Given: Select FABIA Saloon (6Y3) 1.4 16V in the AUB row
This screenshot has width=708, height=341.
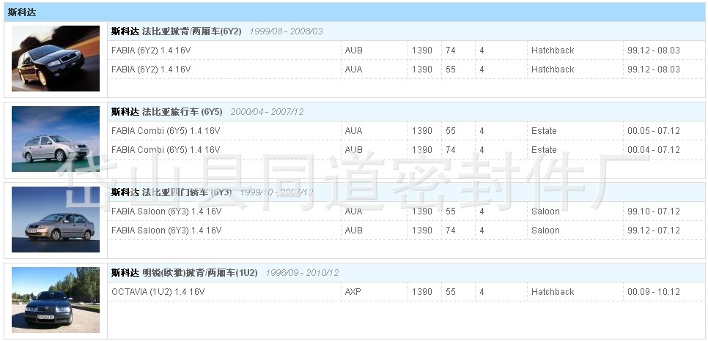Looking at the screenshot, I should point(166,230).
